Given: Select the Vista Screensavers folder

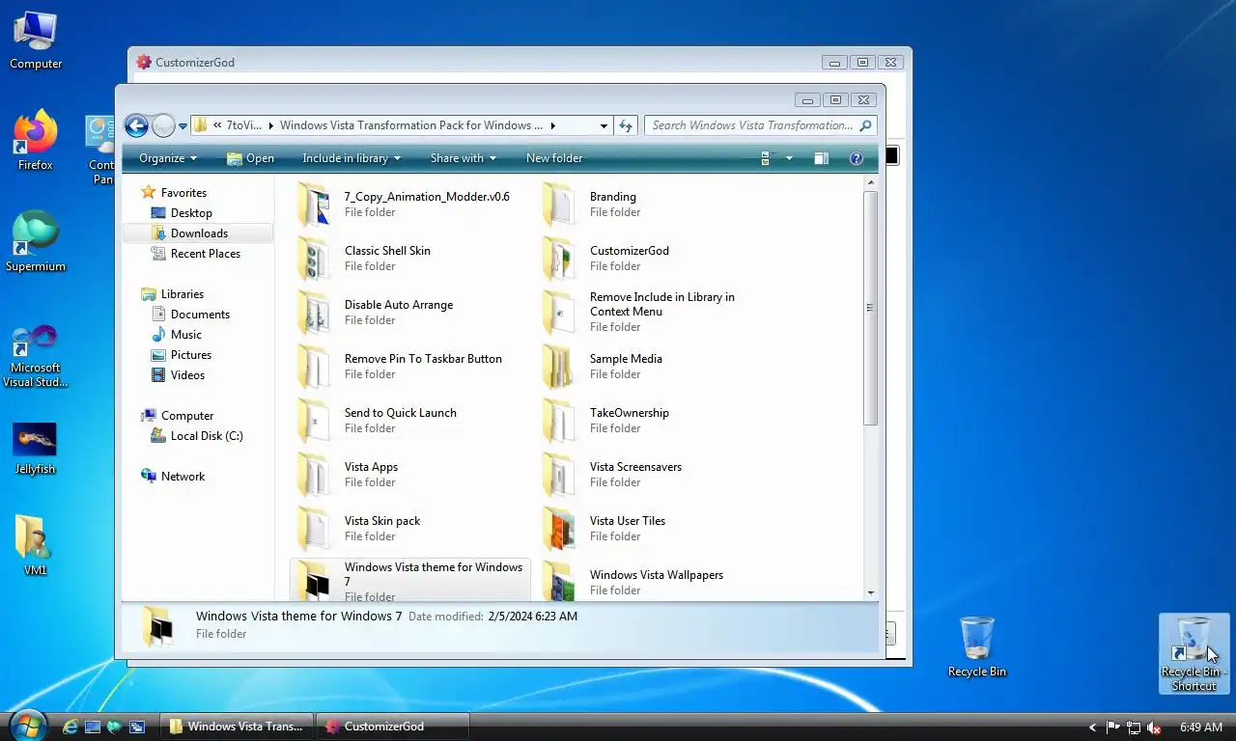Looking at the screenshot, I should [x=654, y=474].
